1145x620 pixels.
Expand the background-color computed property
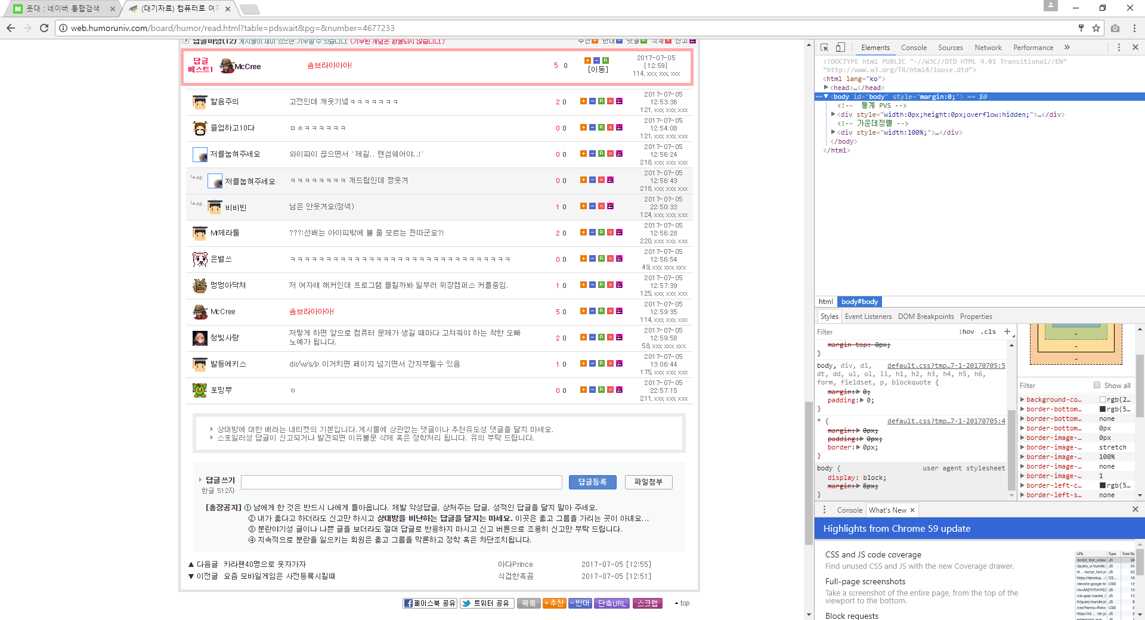(1022, 399)
